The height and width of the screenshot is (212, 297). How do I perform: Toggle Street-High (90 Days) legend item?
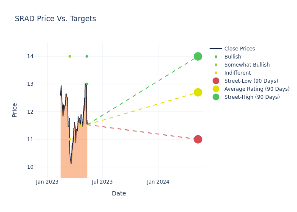[252, 97]
